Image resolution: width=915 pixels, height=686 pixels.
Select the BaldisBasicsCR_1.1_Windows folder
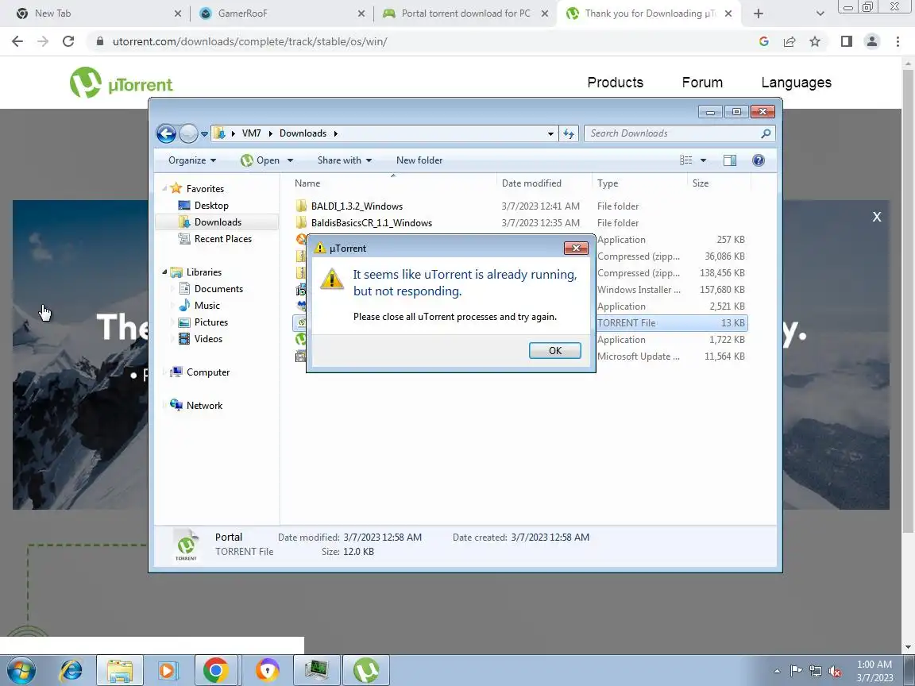click(x=371, y=223)
